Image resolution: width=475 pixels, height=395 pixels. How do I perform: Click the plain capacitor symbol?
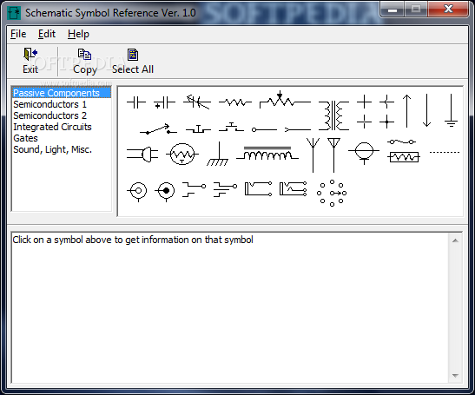tap(136, 102)
